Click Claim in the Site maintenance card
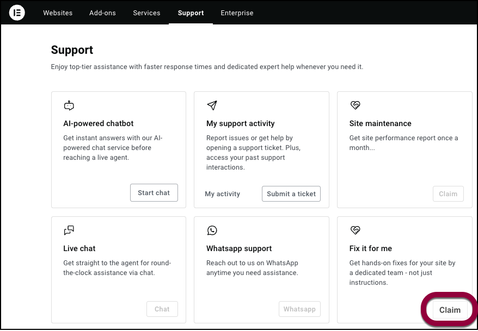Viewport: 478px width, 331px height. [448, 193]
